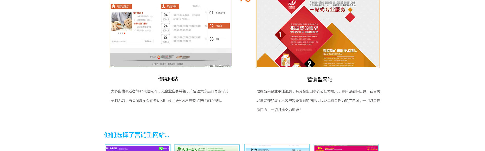Image resolution: width=485 pixels, height=151 pixels.
Task: Click the red diamond numbered 1
Action: pos(280,34)
